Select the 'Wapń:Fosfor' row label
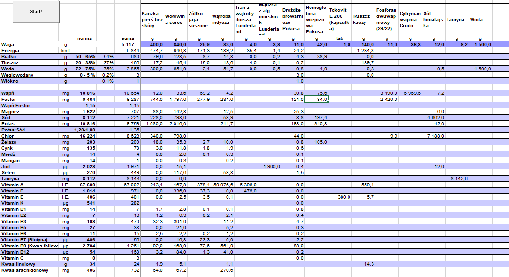The image size is (509, 277). coord(15,106)
